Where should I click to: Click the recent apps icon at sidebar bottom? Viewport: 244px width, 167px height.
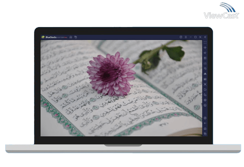(x=205, y=134)
